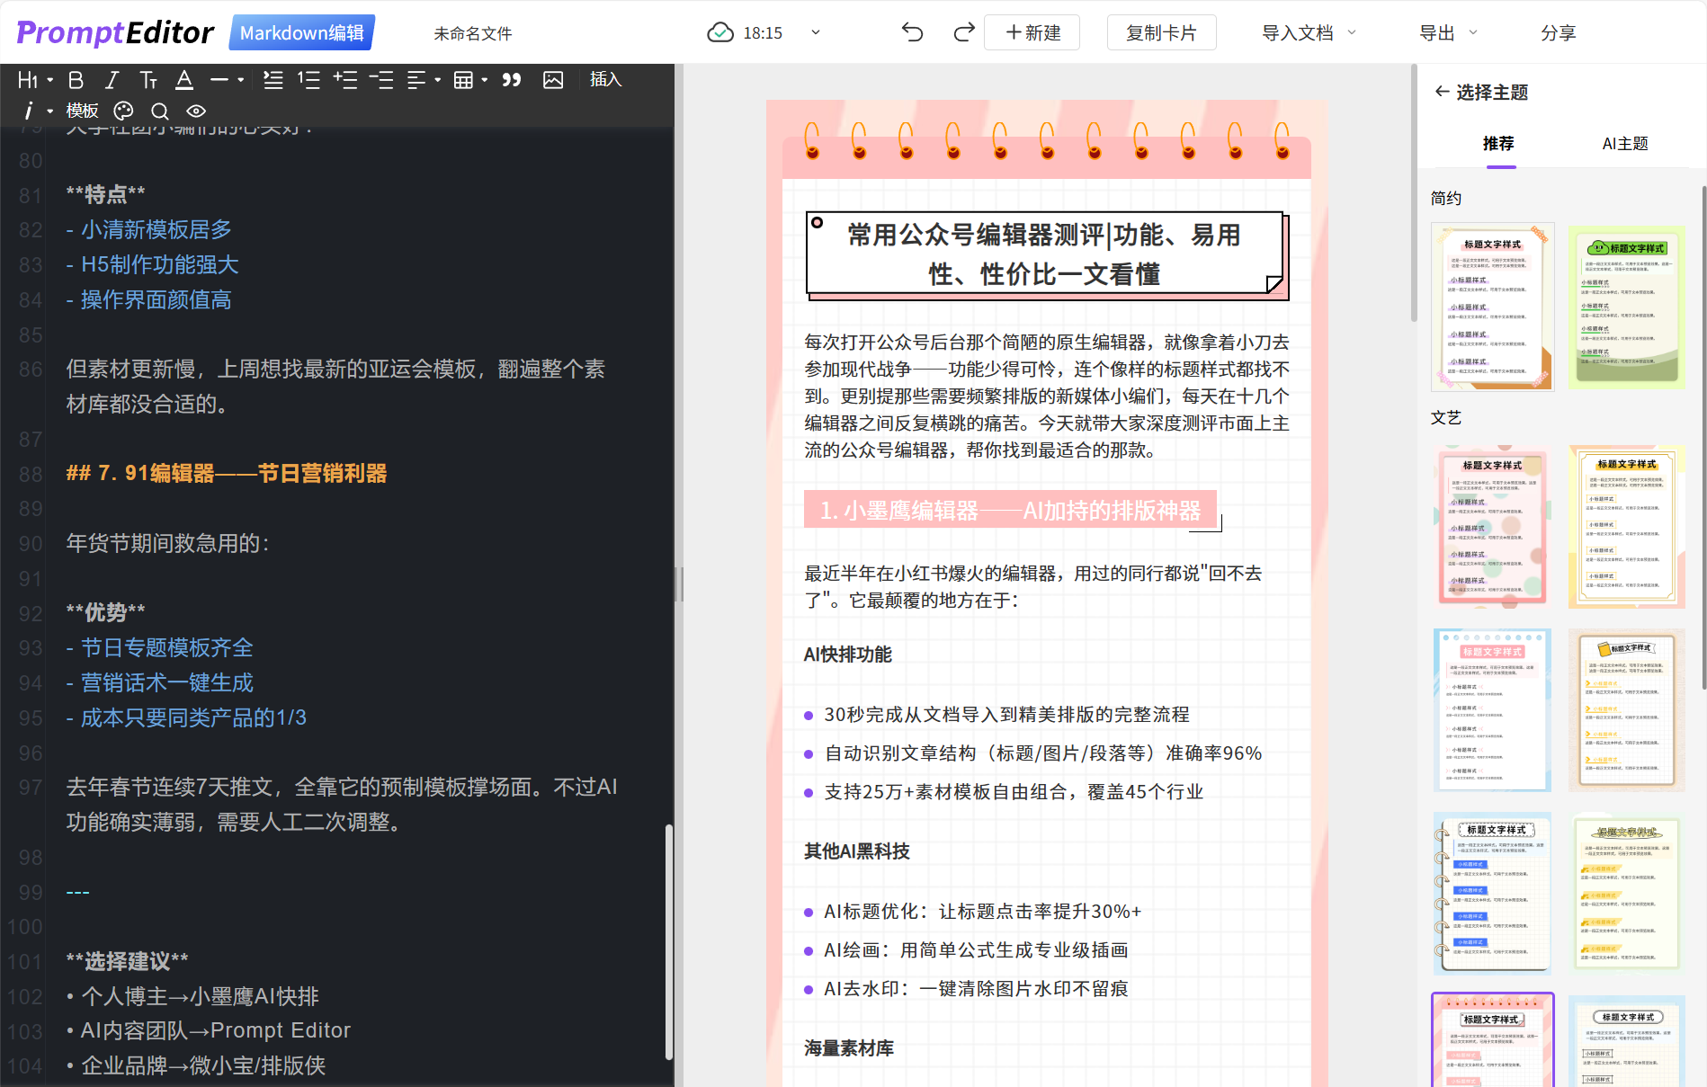Click the 新建 button
Image resolution: width=1707 pixels, height=1087 pixels.
click(x=1032, y=33)
